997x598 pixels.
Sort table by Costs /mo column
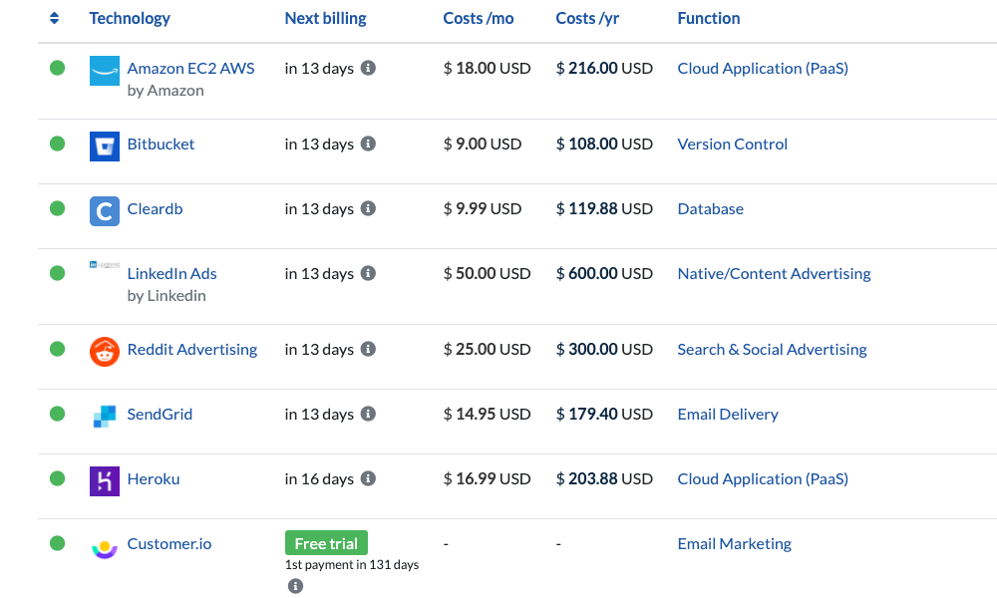pos(479,18)
